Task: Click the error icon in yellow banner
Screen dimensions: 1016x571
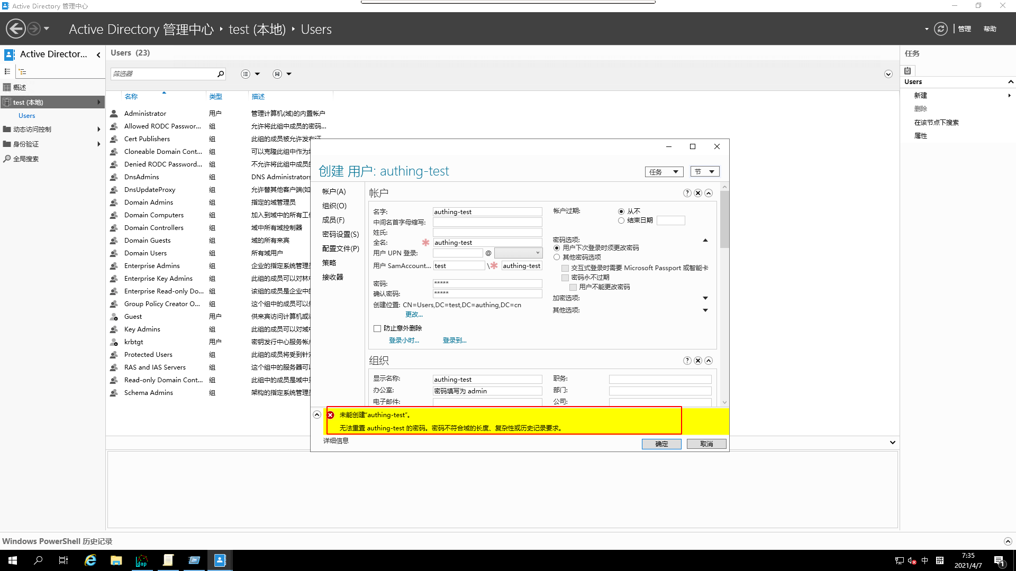Action: tap(331, 415)
